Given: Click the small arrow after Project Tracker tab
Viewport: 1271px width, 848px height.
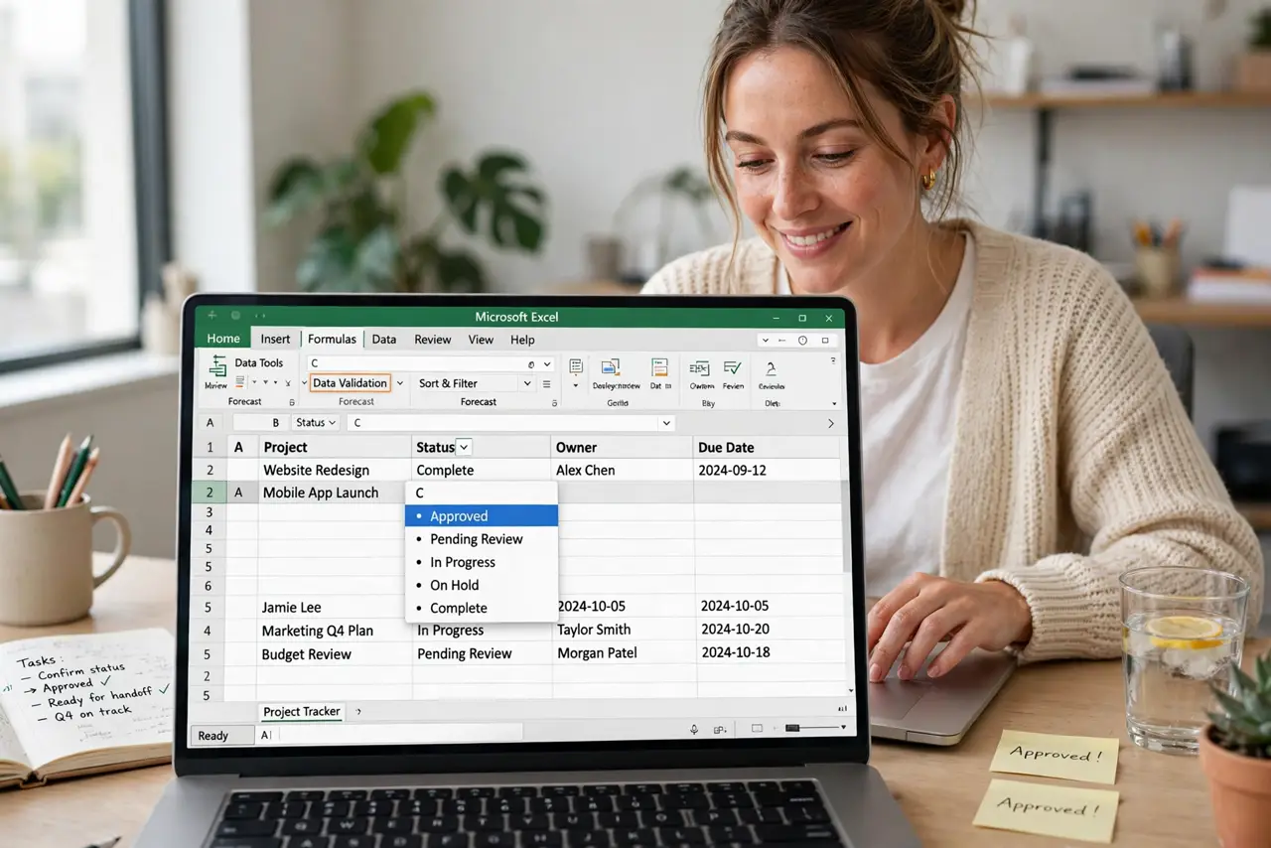Looking at the screenshot, I should [358, 711].
